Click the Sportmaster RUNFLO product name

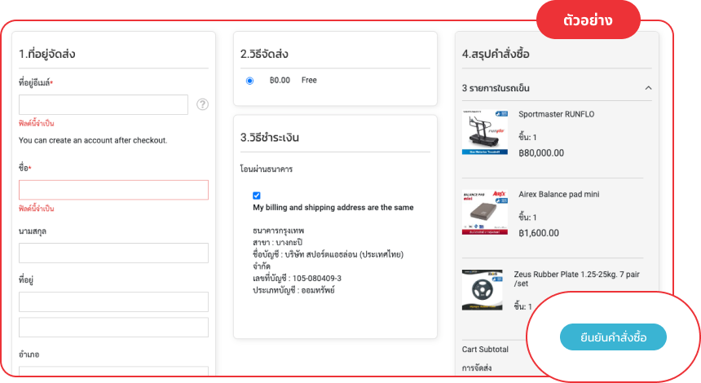point(556,114)
